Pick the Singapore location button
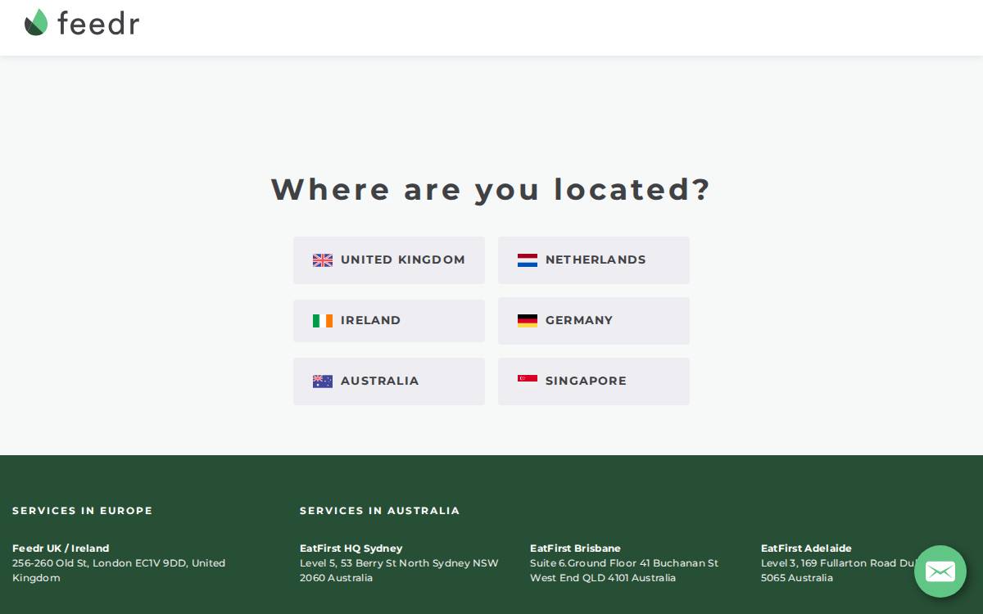 (594, 381)
